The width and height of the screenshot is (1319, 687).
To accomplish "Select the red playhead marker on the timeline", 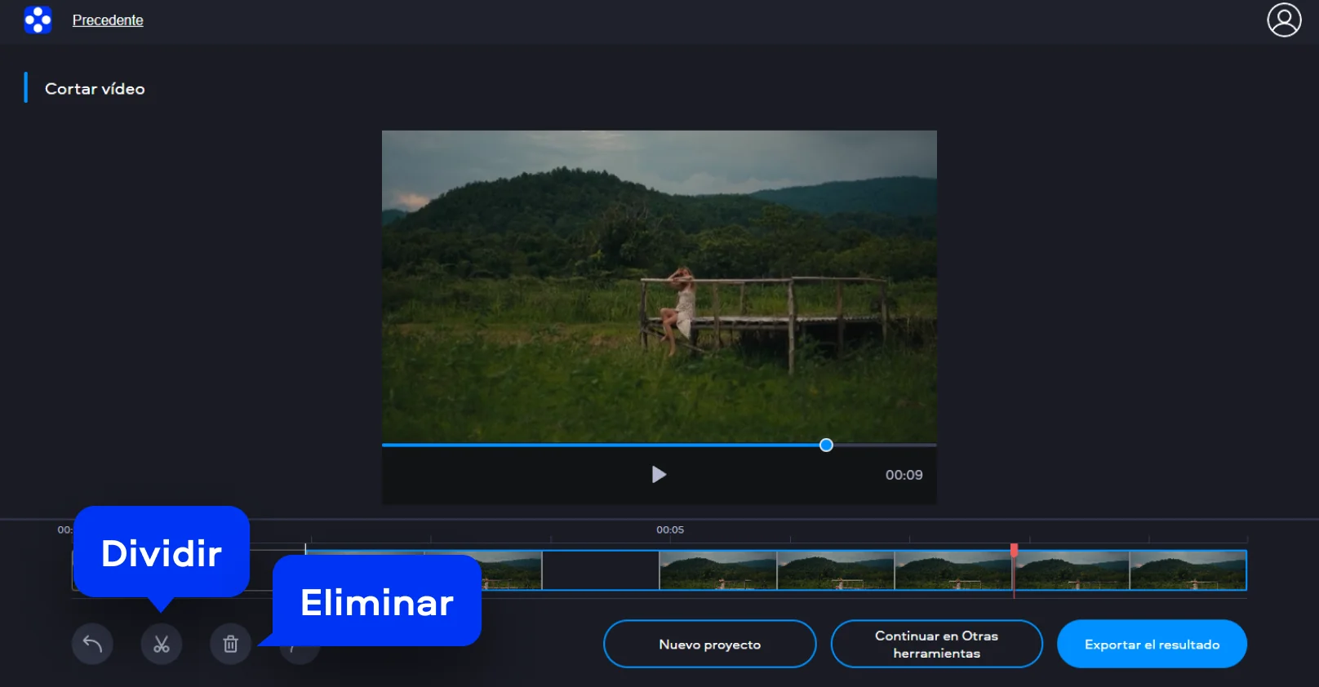I will click(1014, 550).
